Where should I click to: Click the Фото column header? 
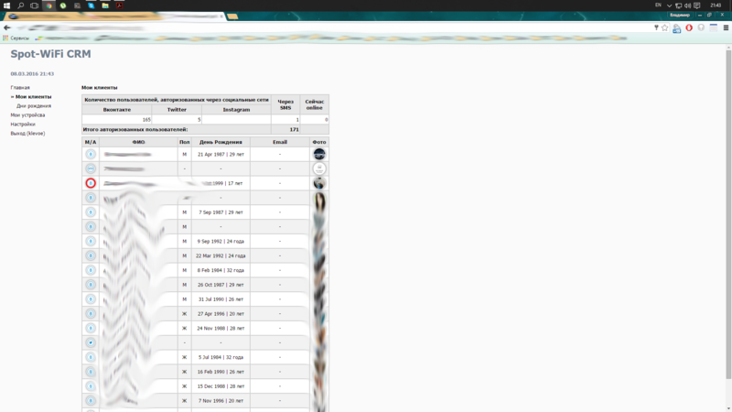click(318, 142)
